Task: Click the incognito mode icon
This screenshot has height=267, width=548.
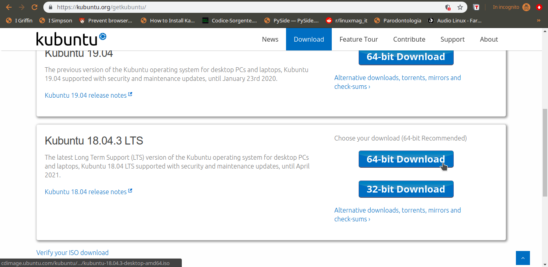Action: [x=526, y=7]
